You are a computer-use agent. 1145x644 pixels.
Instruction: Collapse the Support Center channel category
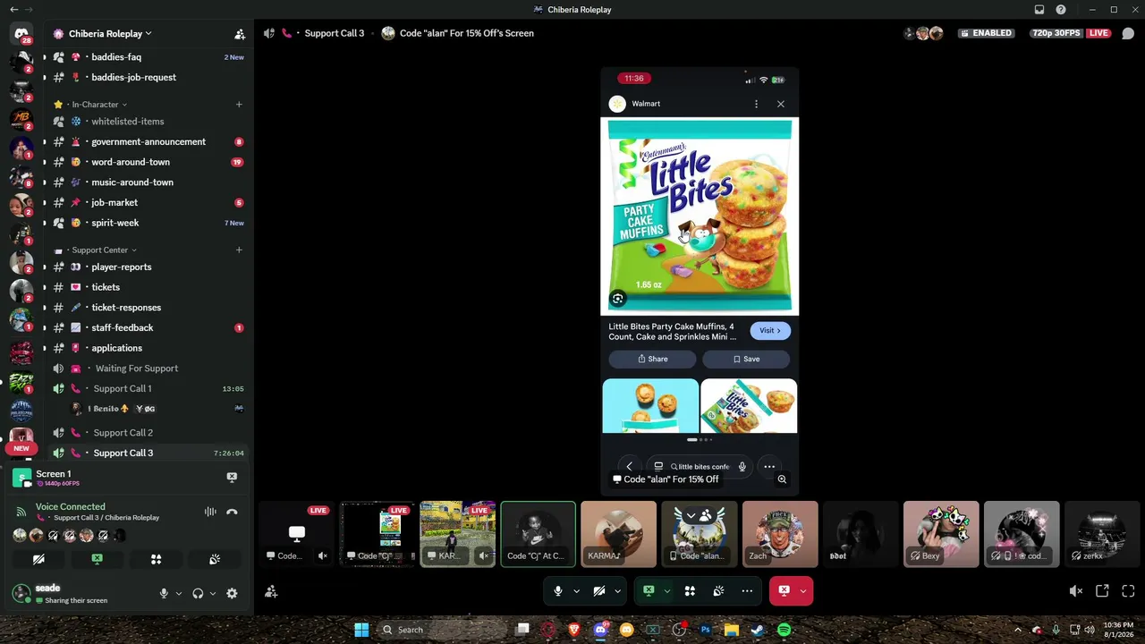click(104, 250)
